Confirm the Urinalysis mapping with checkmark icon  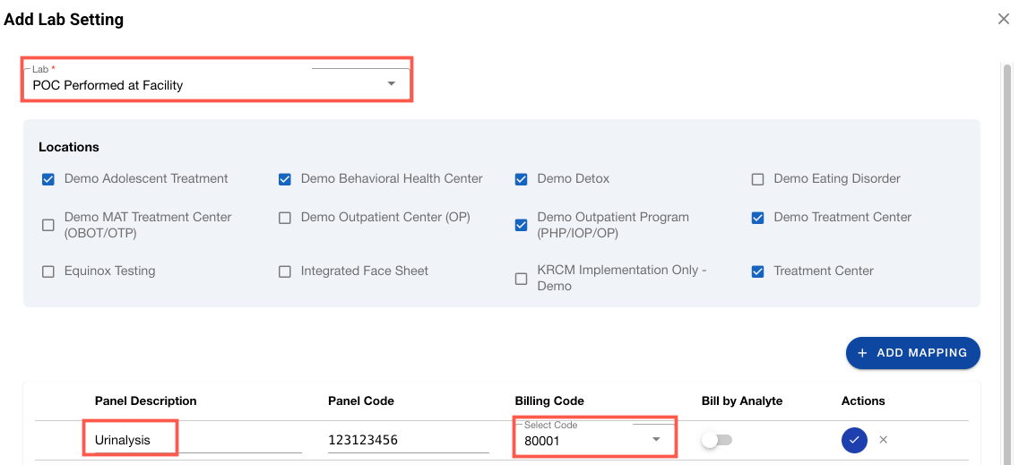[854, 440]
